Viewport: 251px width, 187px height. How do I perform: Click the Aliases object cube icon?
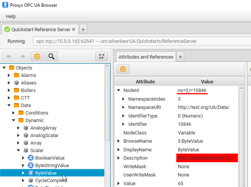[16, 83]
